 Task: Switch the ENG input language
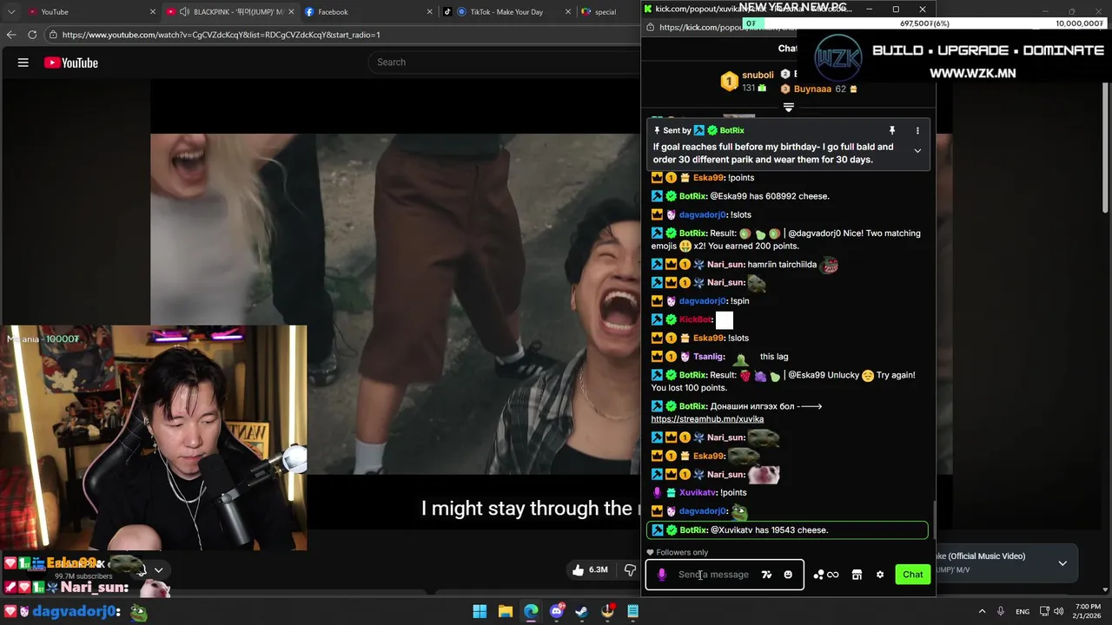tap(1023, 611)
